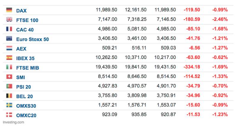Click the Danish flag beside OMXC20
This screenshot has height=128, width=237.
pos(9,115)
